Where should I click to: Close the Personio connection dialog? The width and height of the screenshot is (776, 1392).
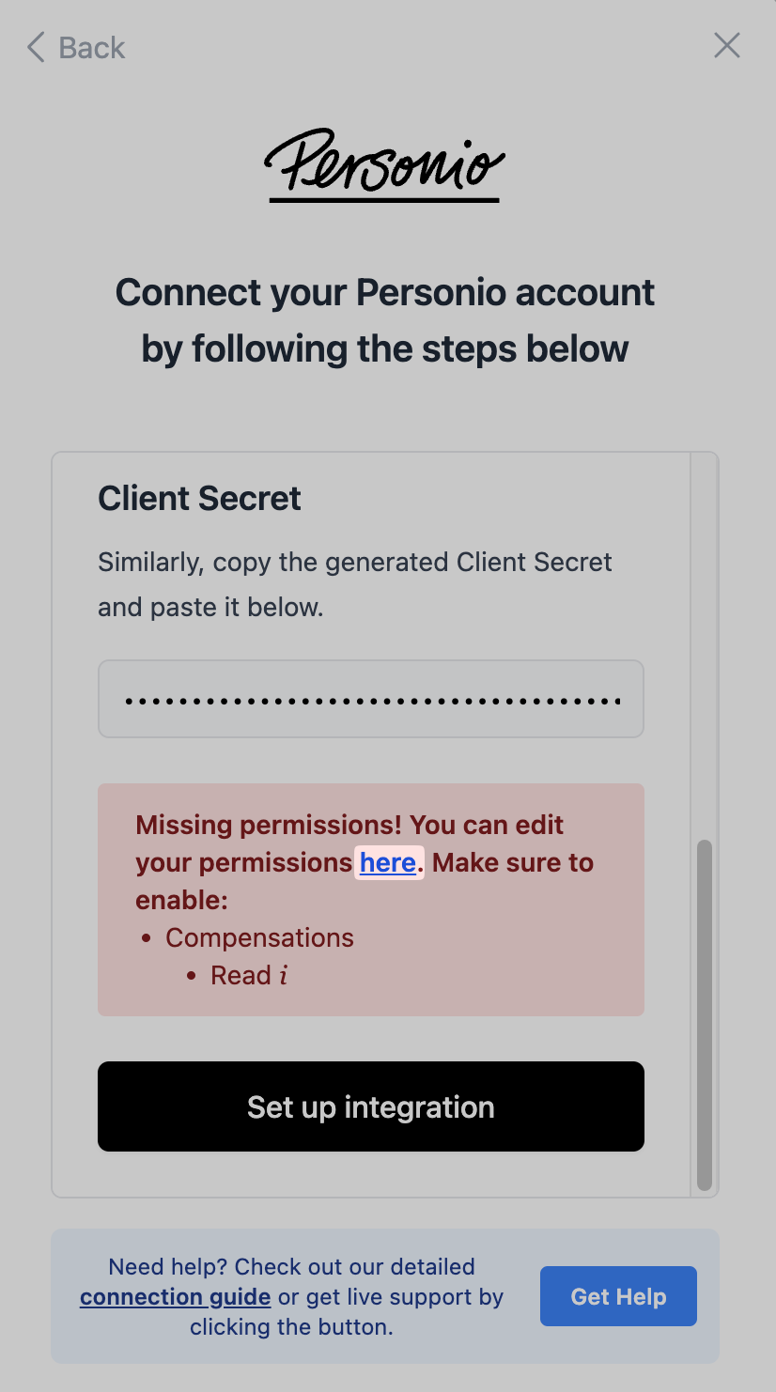point(727,45)
